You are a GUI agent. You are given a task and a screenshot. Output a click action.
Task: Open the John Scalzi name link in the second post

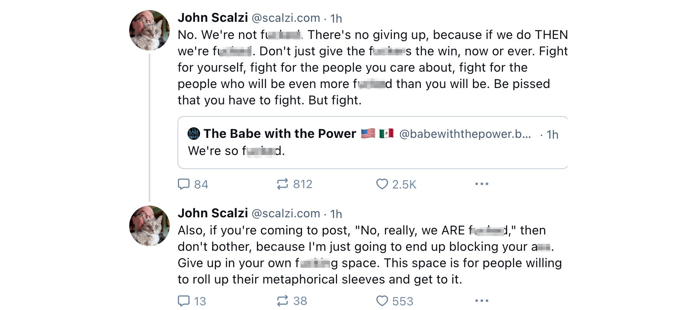tap(213, 213)
